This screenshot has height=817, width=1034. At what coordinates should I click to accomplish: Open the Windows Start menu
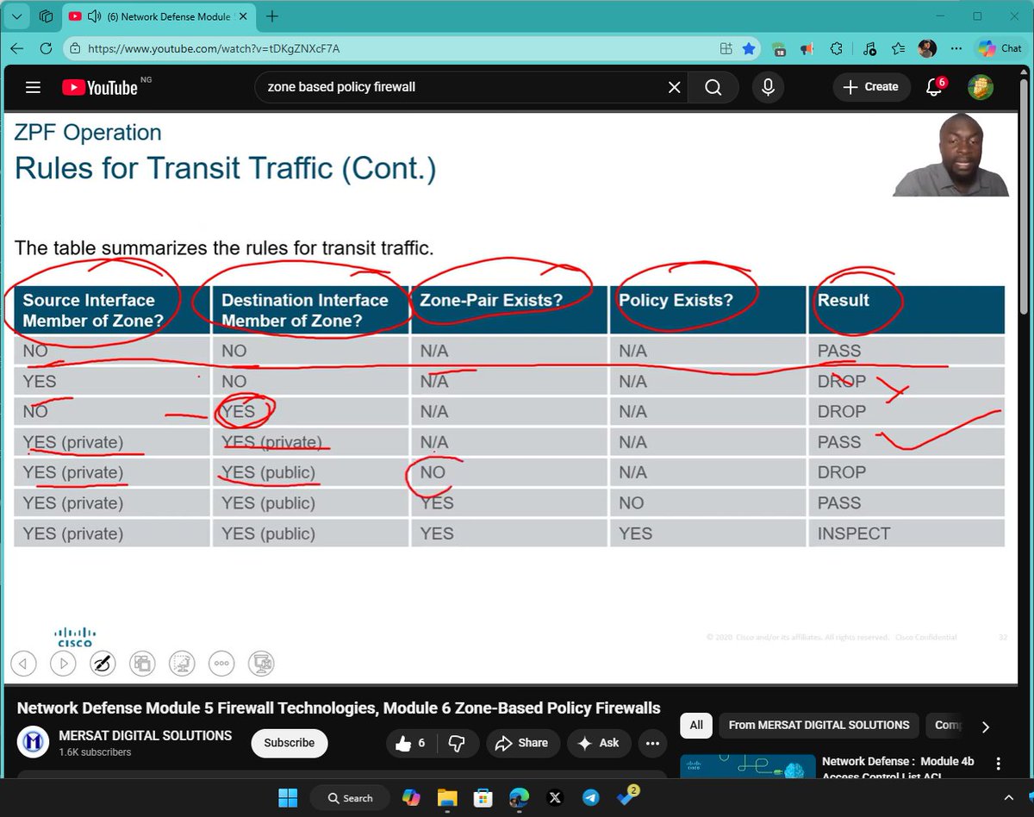pyautogui.click(x=288, y=798)
